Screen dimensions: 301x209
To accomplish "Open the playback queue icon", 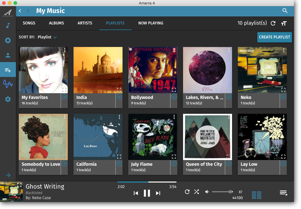I will point(284,193).
